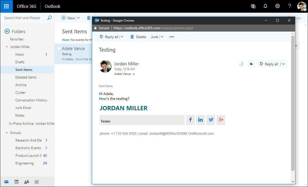
Task: Select the Sent Items folder
Action: (x=27, y=70)
